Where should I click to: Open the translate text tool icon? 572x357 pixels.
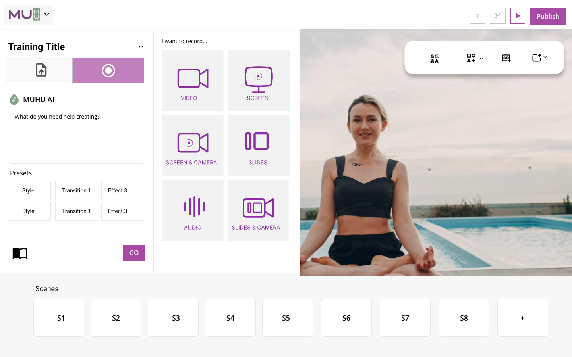pos(435,58)
